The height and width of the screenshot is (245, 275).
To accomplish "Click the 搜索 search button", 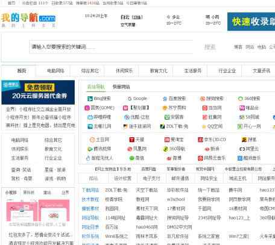I will (210, 47).
